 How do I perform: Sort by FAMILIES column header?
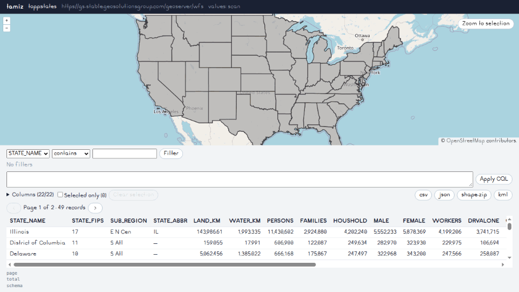[313, 221]
